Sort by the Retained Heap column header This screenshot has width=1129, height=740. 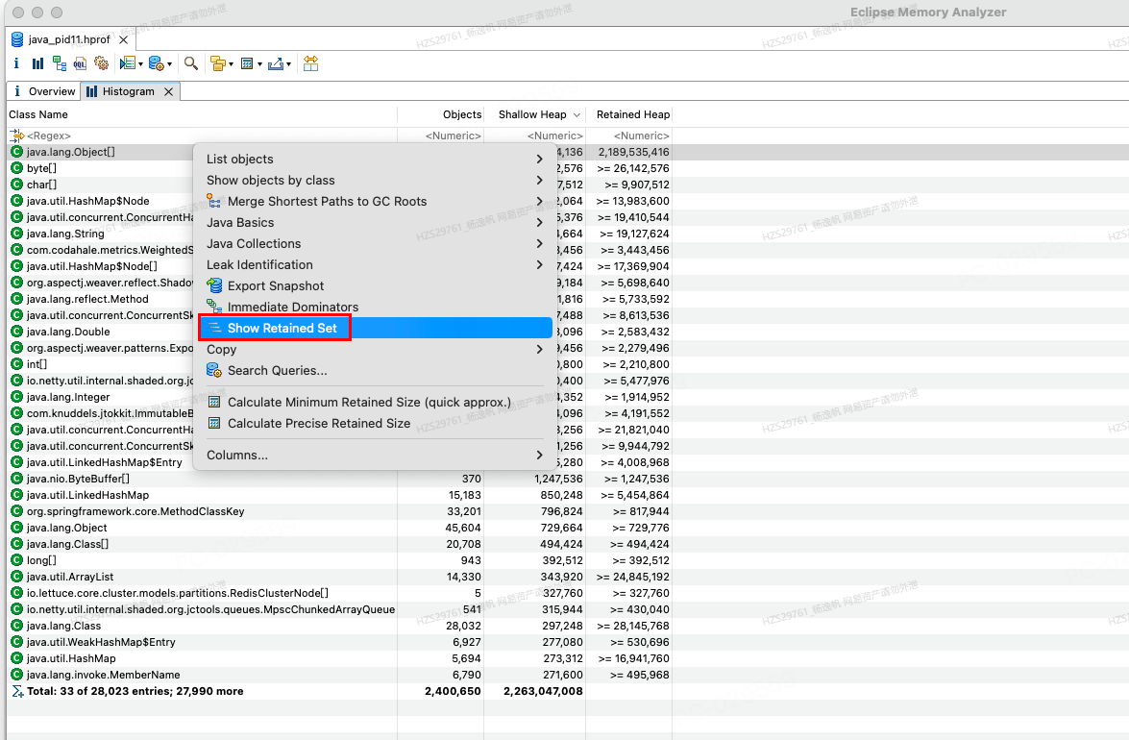tap(628, 114)
